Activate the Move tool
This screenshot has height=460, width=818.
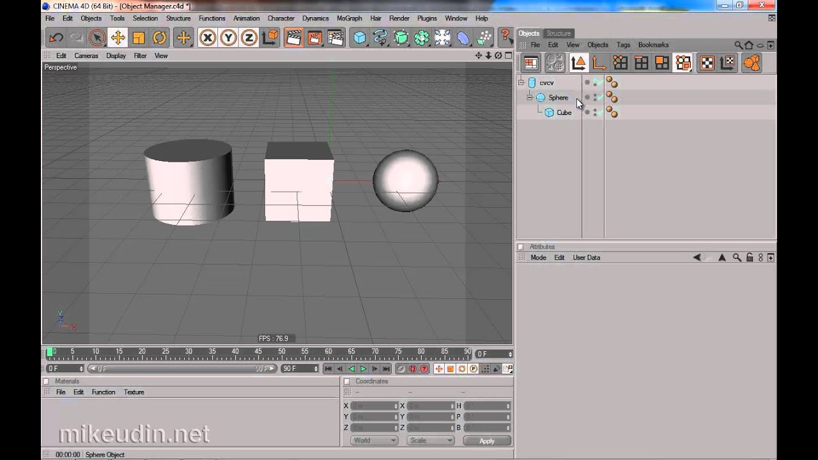(x=118, y=38)
